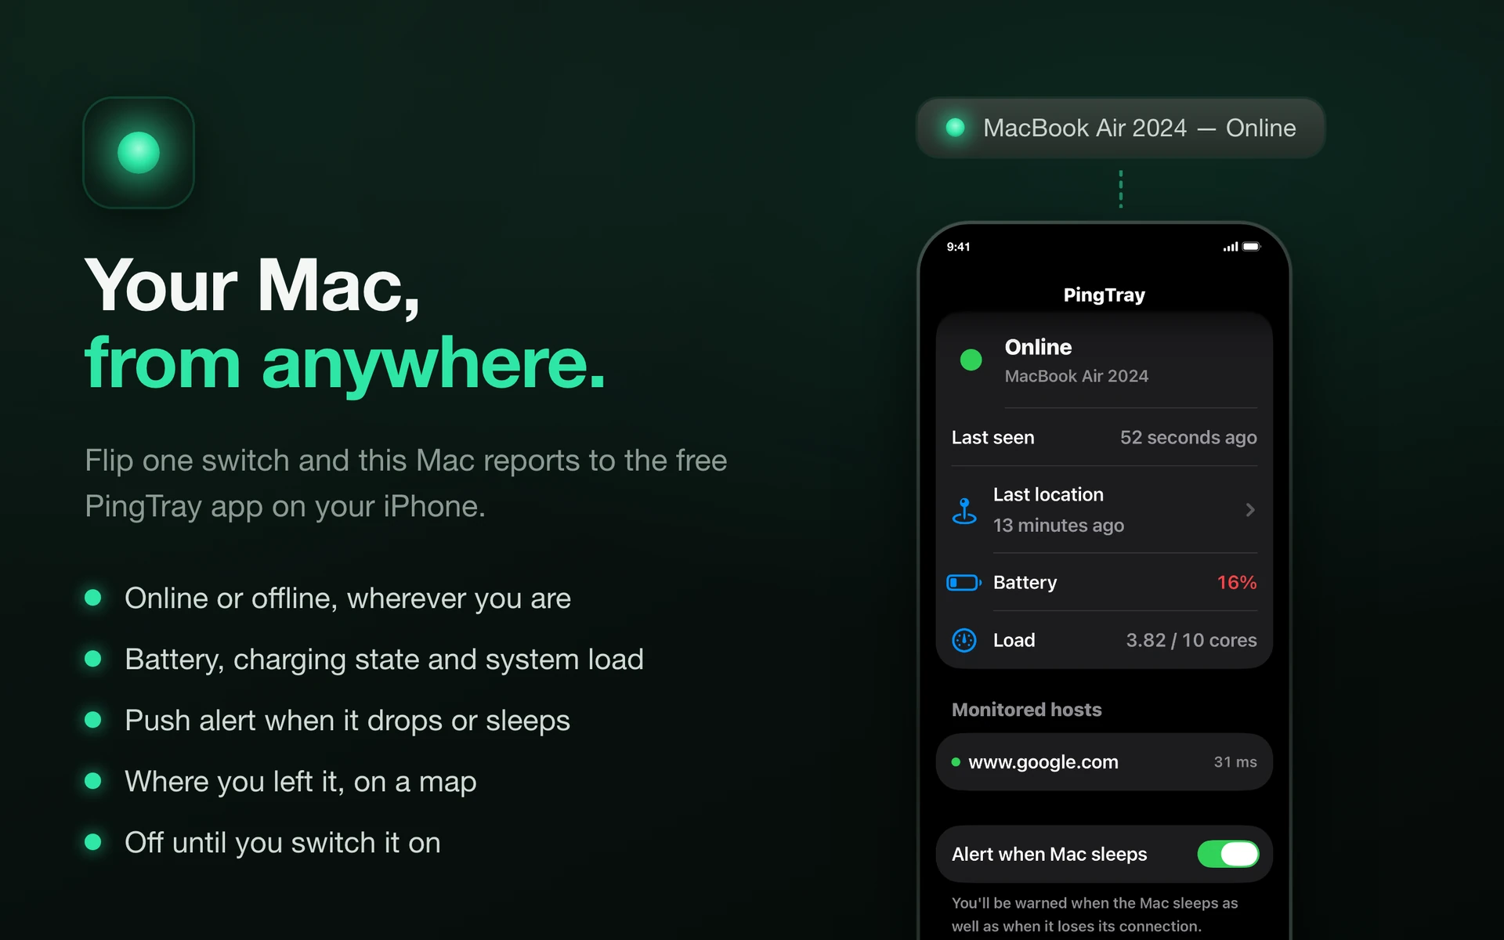This screenshot has width=1504, height=940.
Task: Click "Battery, charging state and system load" bullet
Action: pos(384,660)
